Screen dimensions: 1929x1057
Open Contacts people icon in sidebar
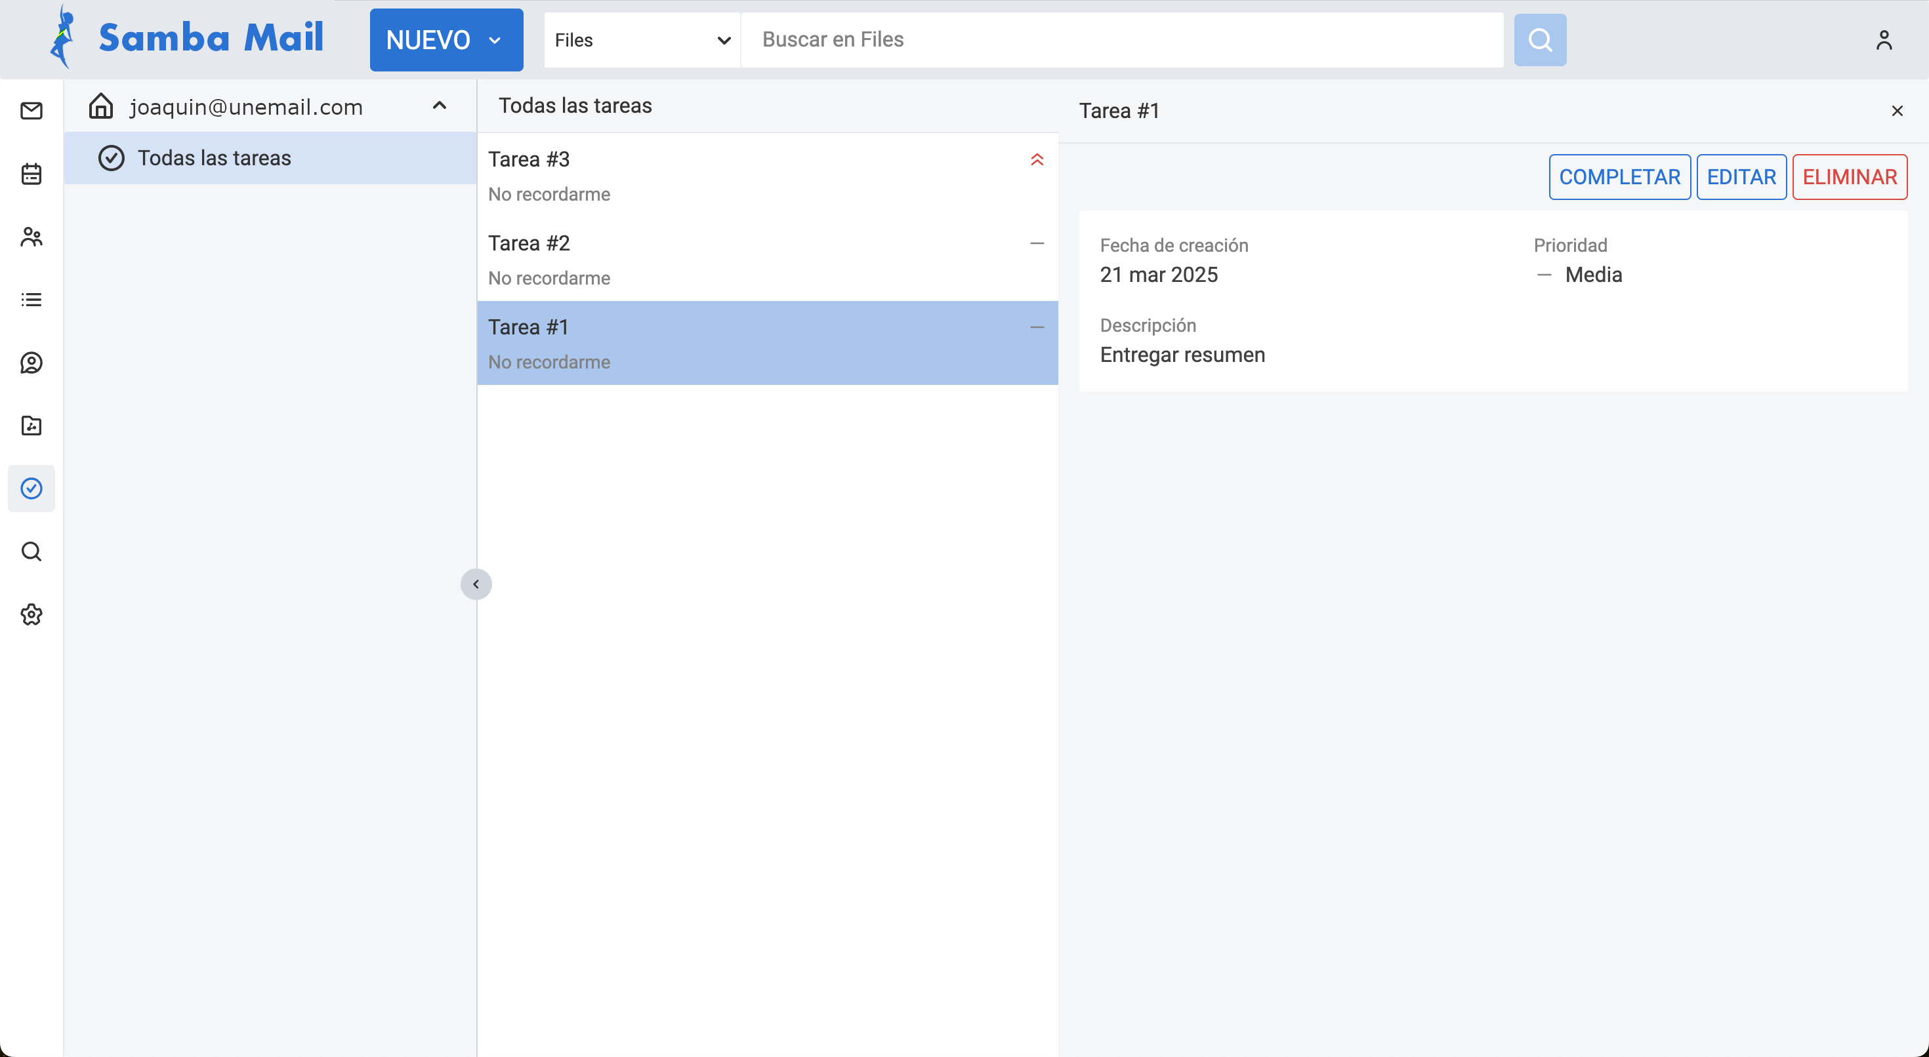pos(31,237)
